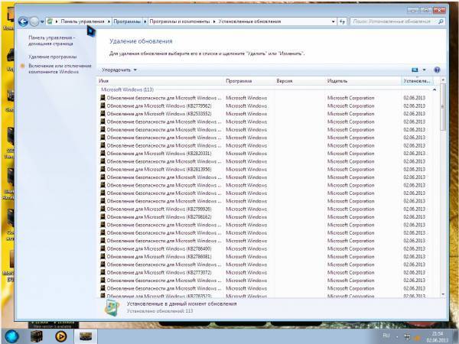Navigate to 'Панель управления' breadcrumb
Viewport: 459px width, 344px height.
pyautogui.click(x=83, y=21)
